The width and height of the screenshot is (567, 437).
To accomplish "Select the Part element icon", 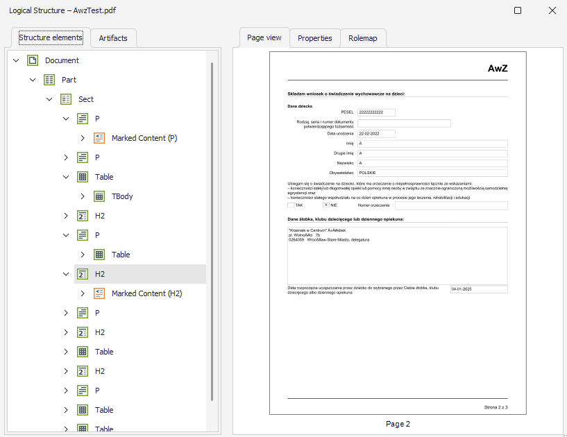I will [x=49, y=80].
